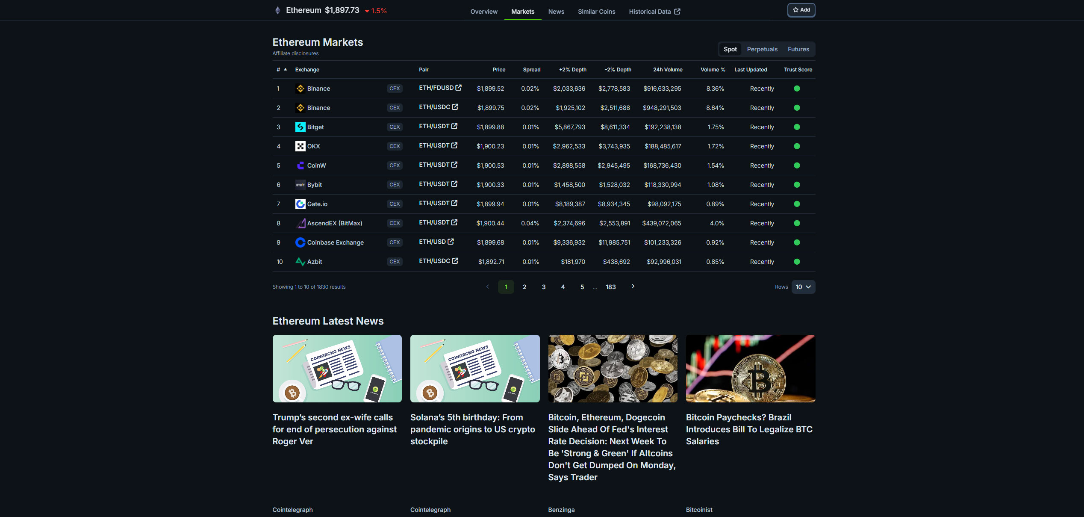
Task: Click the AscendEX (BitMax) logo
Action: [x=300, y=223]
